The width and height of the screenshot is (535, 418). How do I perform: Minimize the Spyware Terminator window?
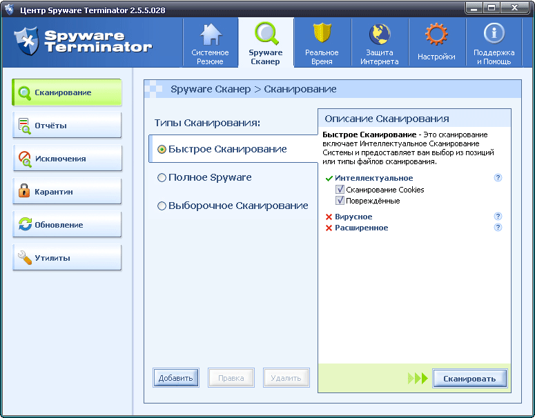point(474,8)
